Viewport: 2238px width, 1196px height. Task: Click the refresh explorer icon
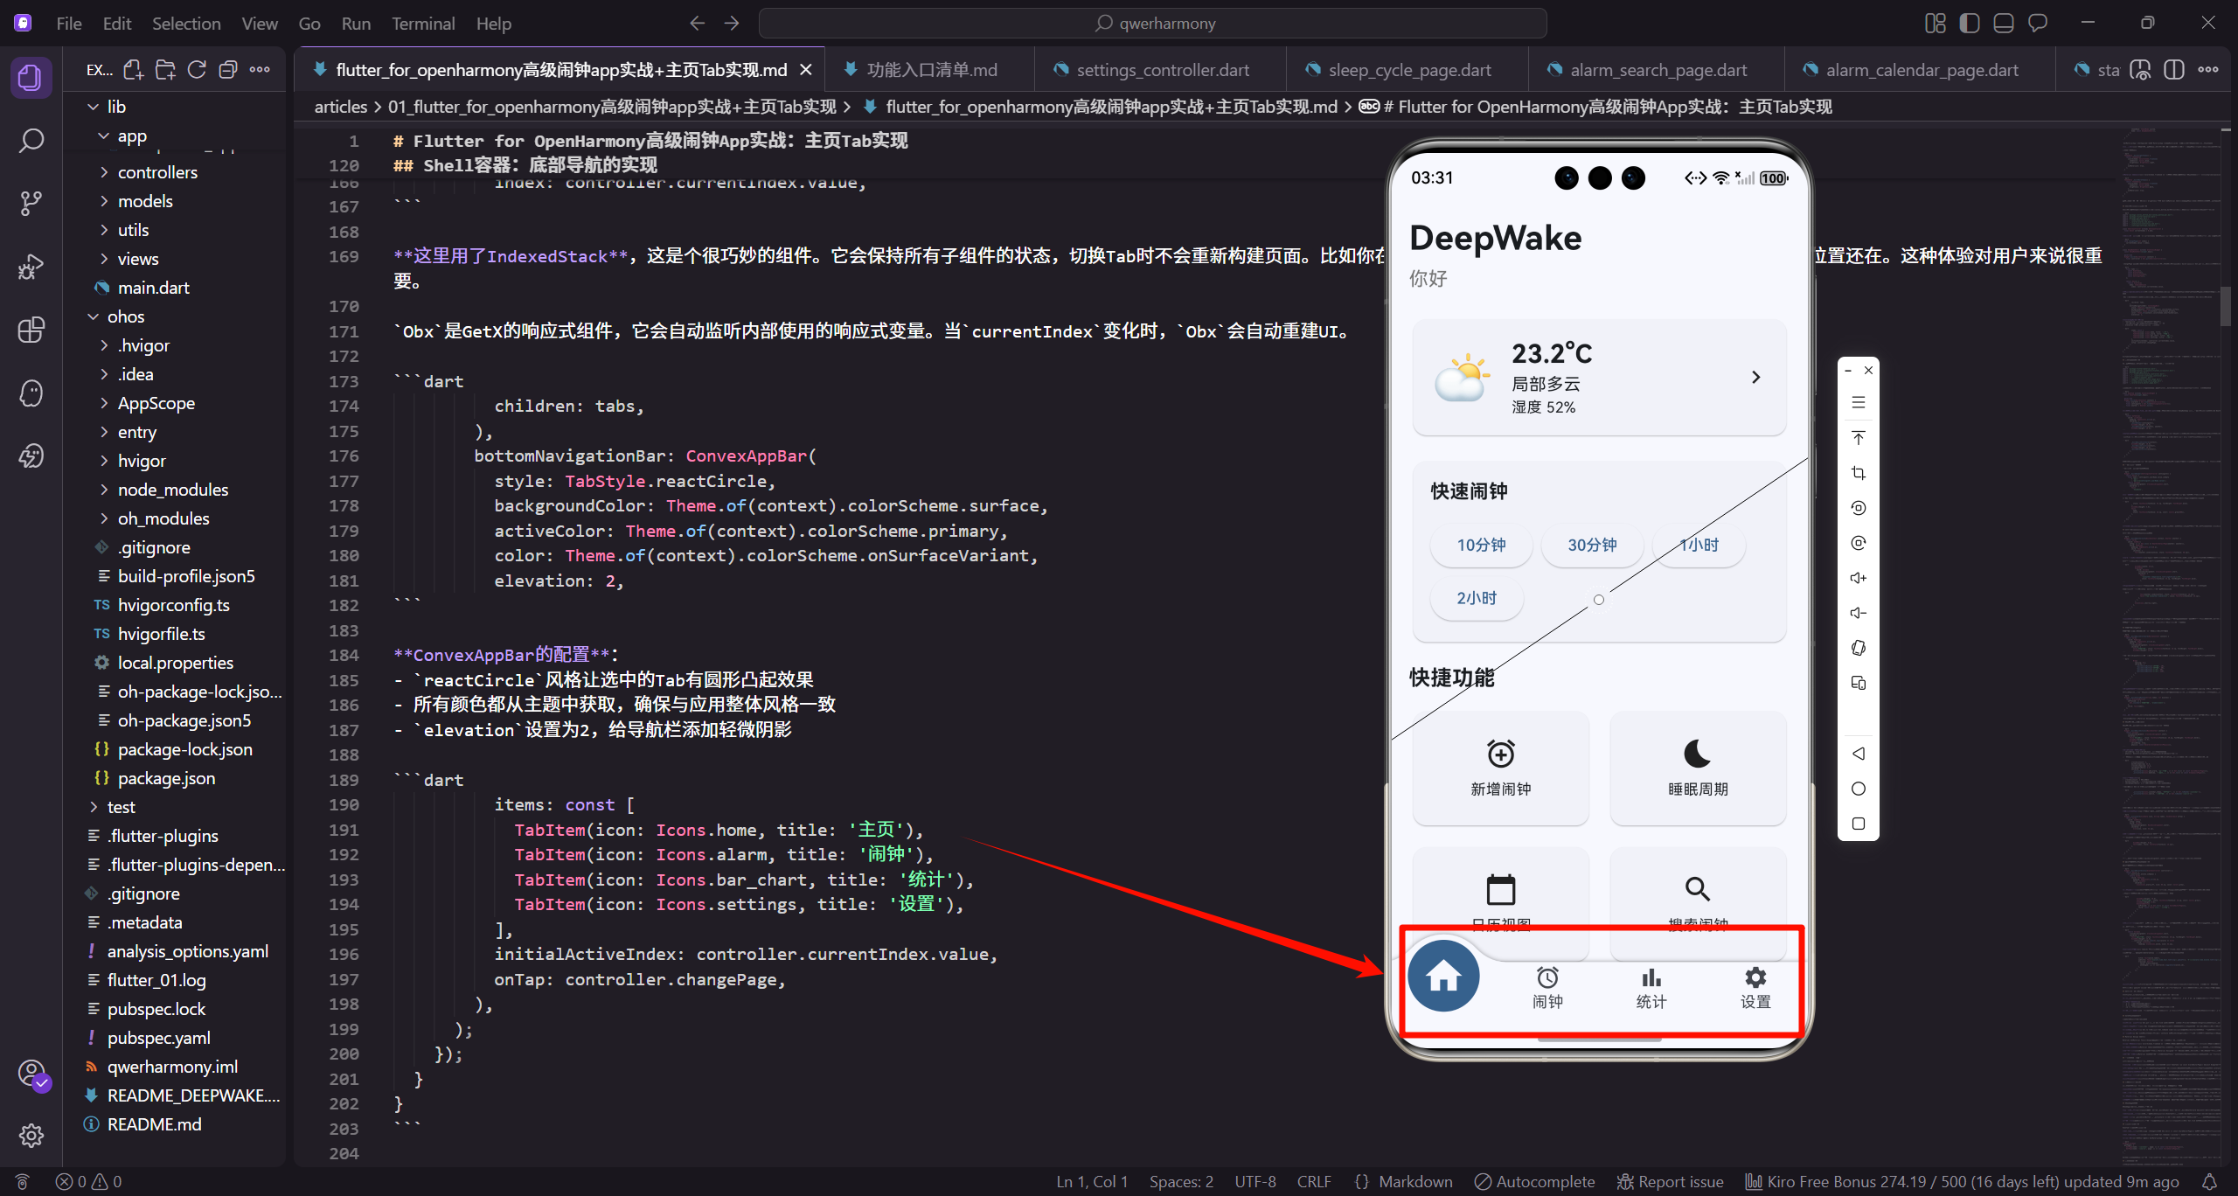coord(197,70)
